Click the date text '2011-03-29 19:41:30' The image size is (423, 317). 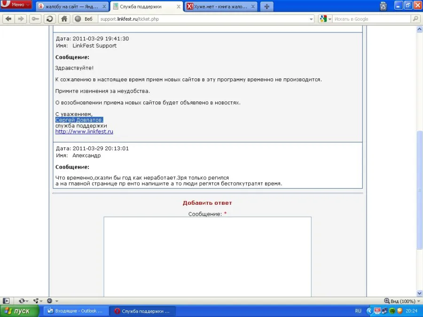pyautogui.click(x=101, y=39)
